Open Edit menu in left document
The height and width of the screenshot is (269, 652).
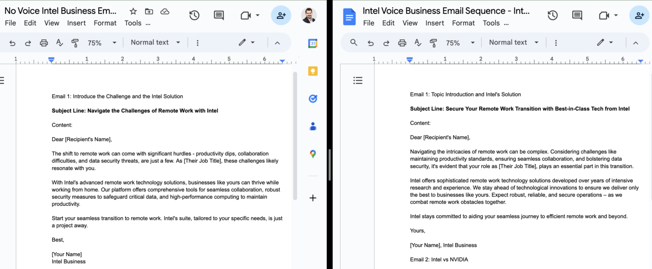[x=30, y=23]
